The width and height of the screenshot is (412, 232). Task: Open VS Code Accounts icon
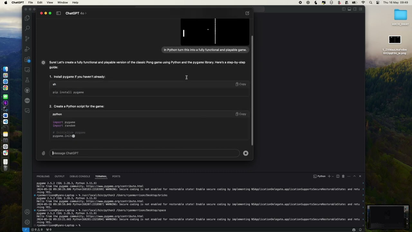(27, 212)
